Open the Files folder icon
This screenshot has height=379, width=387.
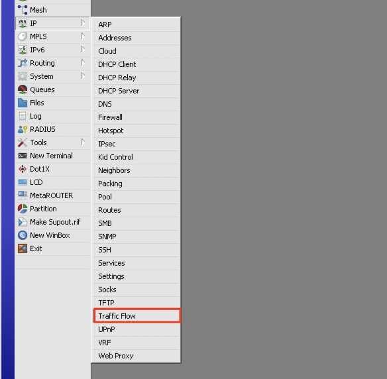[23, 103]
